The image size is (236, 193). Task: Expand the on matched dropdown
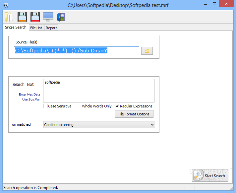(x=99, y=125)
